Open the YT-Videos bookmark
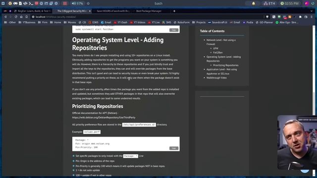317x178 pixels. tap(138, 22)
